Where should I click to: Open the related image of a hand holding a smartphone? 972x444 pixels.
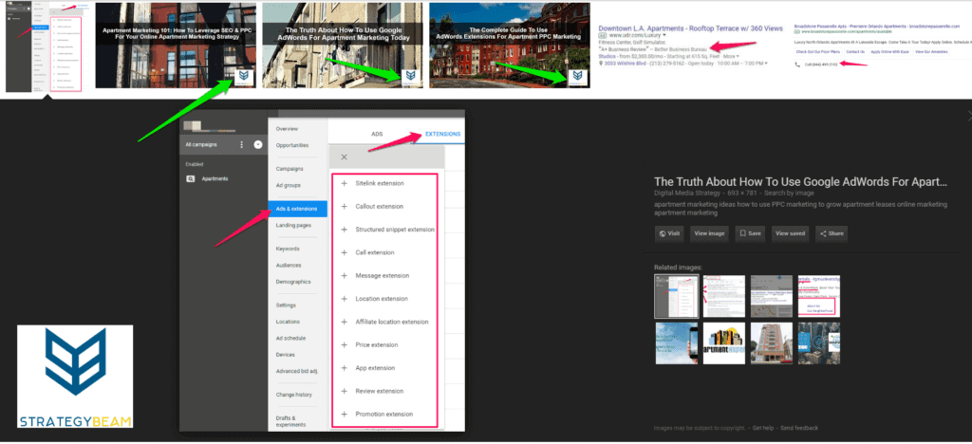click(676, 343)
